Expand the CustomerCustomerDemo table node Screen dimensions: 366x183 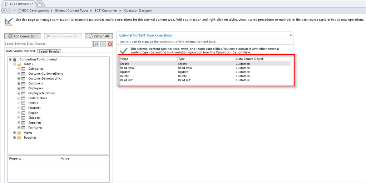tap(19, 74)
